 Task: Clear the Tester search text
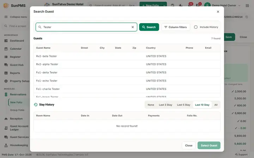(x=133, y=27)
